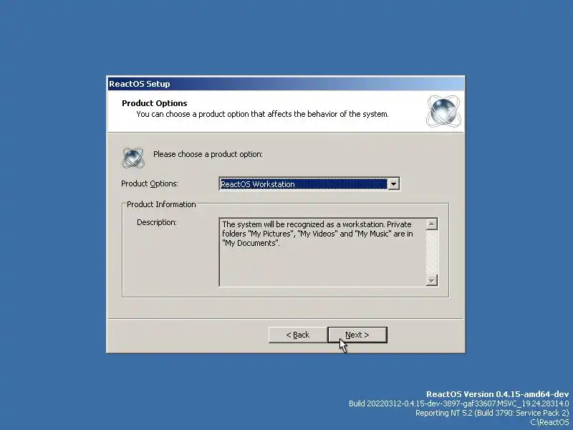Open the Product Options dropdown arrow

pyautogui.click(x=393, y=184)
